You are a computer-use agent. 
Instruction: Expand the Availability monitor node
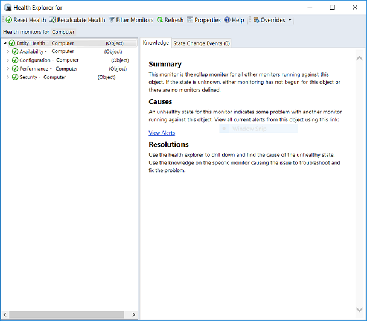[x=8, y=51]
